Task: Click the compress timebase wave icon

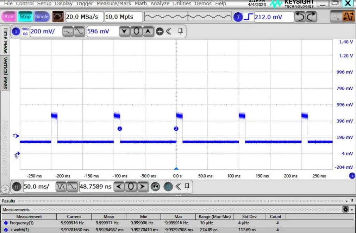Action: coord(61,187)
